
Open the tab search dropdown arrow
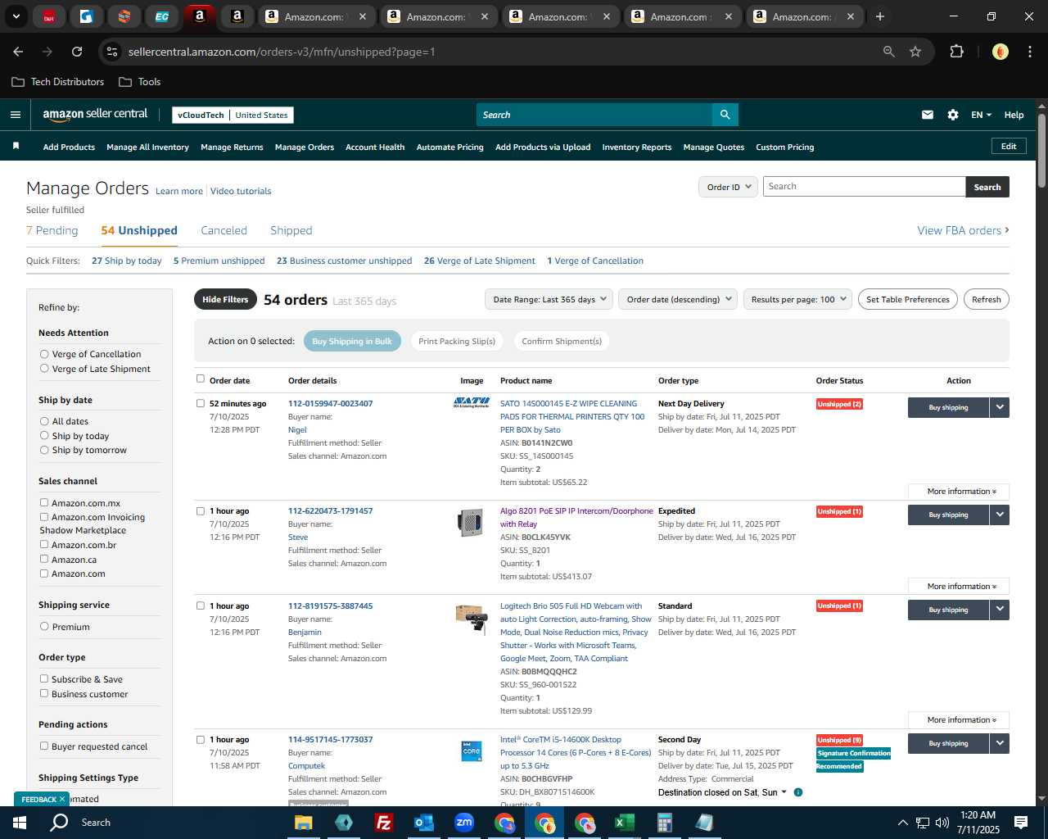16,16
